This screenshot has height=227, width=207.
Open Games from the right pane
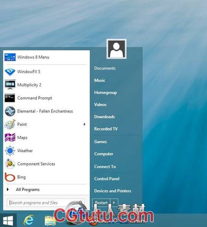[100, 142]
